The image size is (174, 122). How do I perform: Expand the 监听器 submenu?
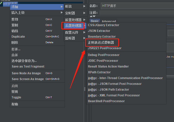pos(75,38)
